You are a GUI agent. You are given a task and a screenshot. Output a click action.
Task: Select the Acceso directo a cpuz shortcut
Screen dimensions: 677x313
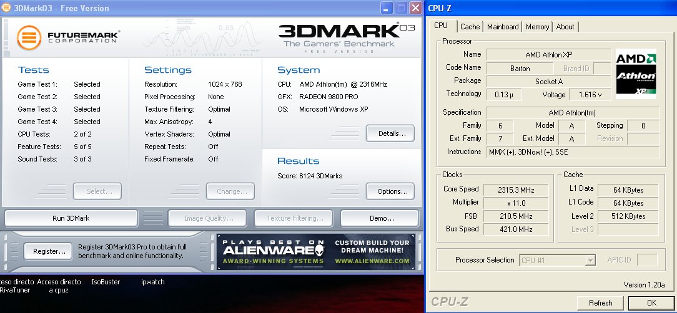59,286
